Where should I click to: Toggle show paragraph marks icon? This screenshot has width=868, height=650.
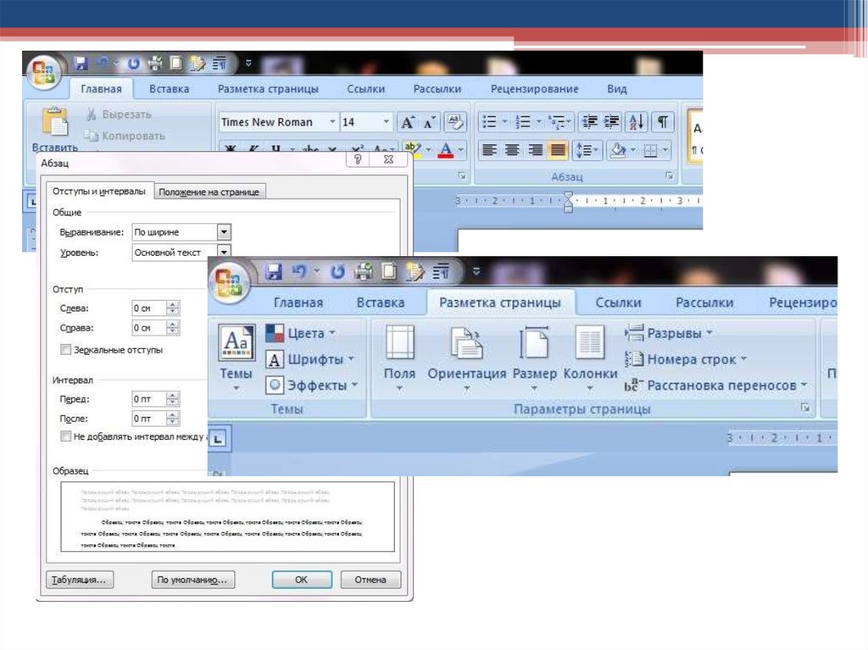coord(662,122)
